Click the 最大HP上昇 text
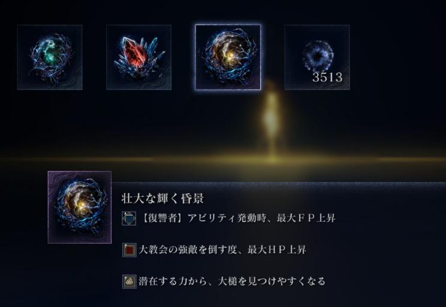 pyautogui.click(x=277, y=250)
